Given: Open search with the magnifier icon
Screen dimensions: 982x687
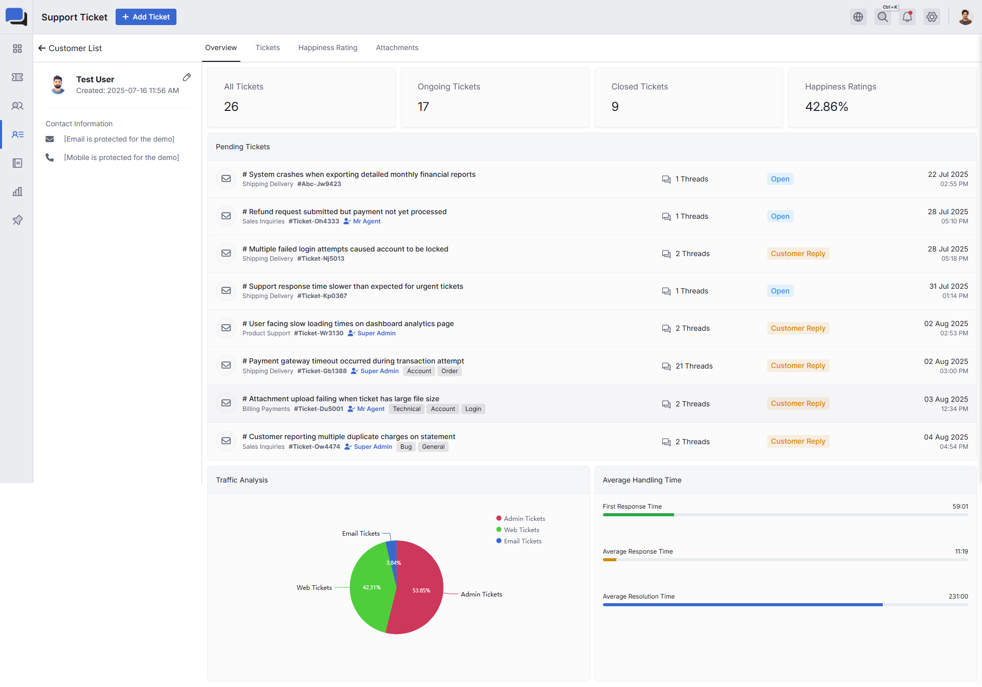Looking at the screenshot, I should (x=883, y=17).
